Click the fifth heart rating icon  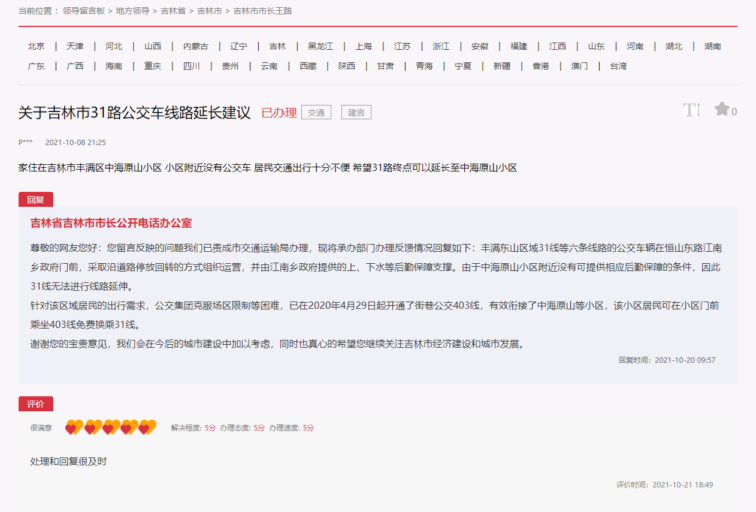pyautogui.click(x=147, y=427)
